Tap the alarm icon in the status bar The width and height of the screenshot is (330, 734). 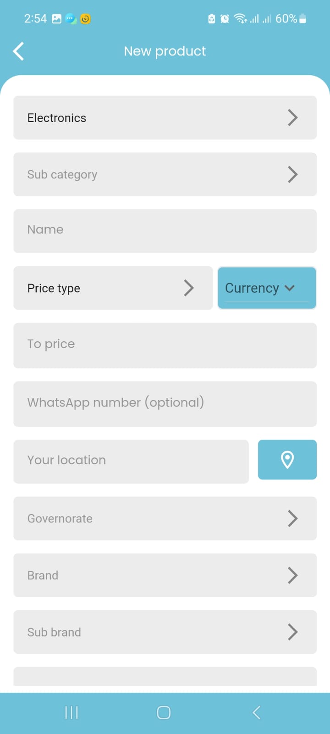[x=225, y=19]
